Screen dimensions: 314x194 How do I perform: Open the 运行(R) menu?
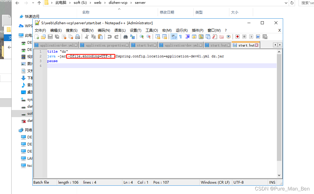182,30
